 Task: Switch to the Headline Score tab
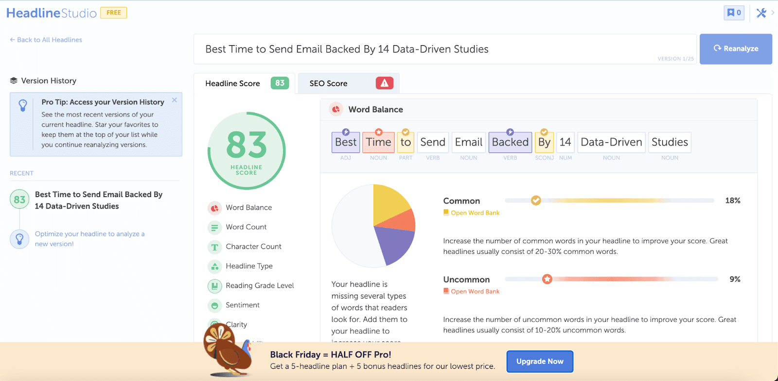click(245, 83)
